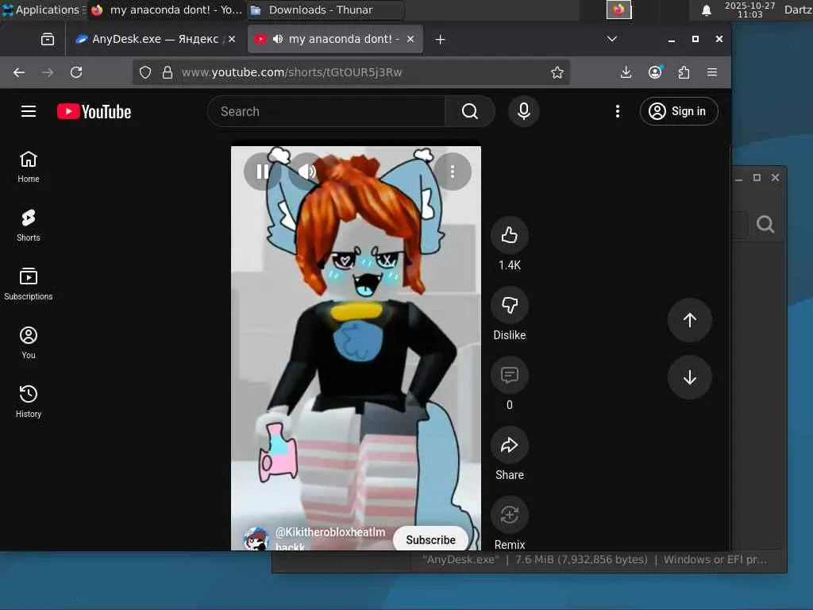Open the Applications menu
The height and width of the screenshot is (610, 813).
(x=43, y=10)
